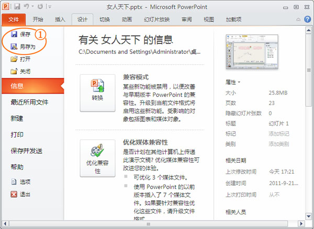Click the vertical scrollbar up arrow
Image resolution: width=314 pixels, height=229 pixels.
point(309,31)
